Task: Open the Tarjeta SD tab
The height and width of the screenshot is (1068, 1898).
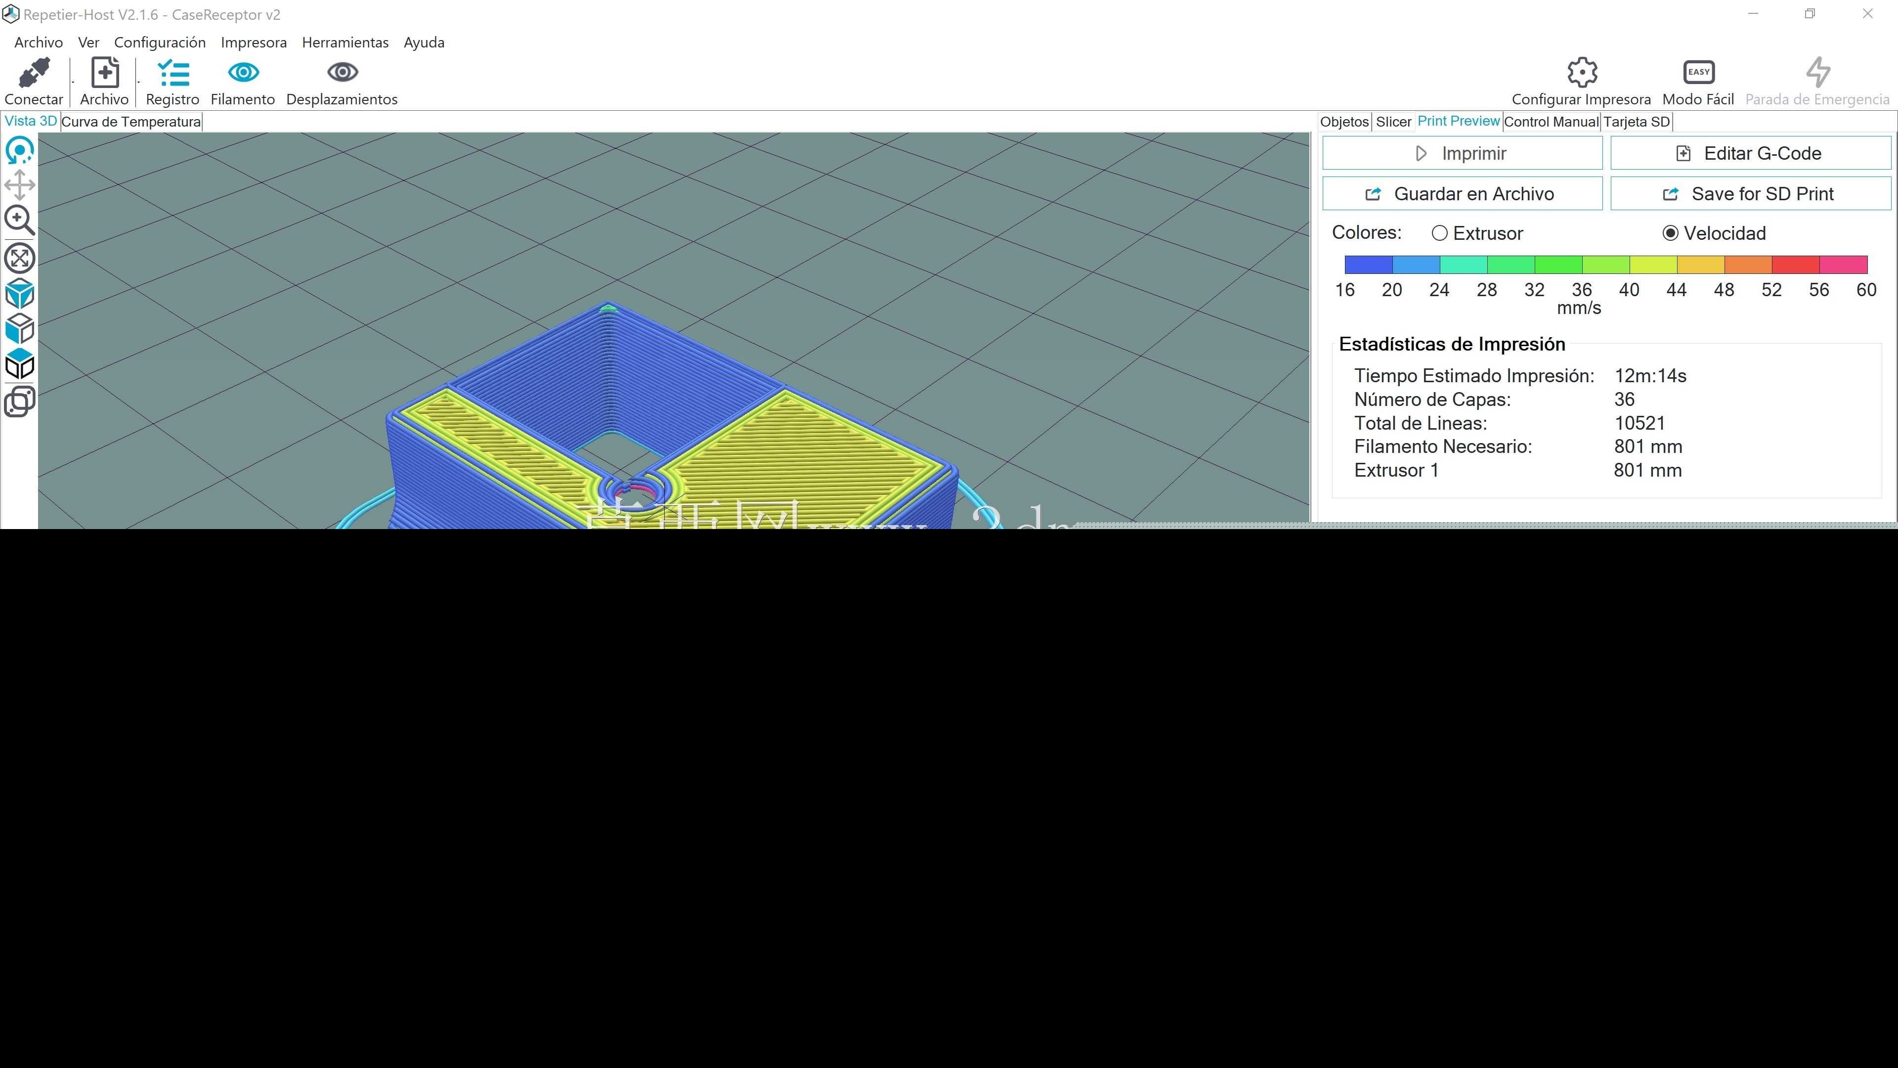Action: pyautogui.click(x=1637, y=122)
